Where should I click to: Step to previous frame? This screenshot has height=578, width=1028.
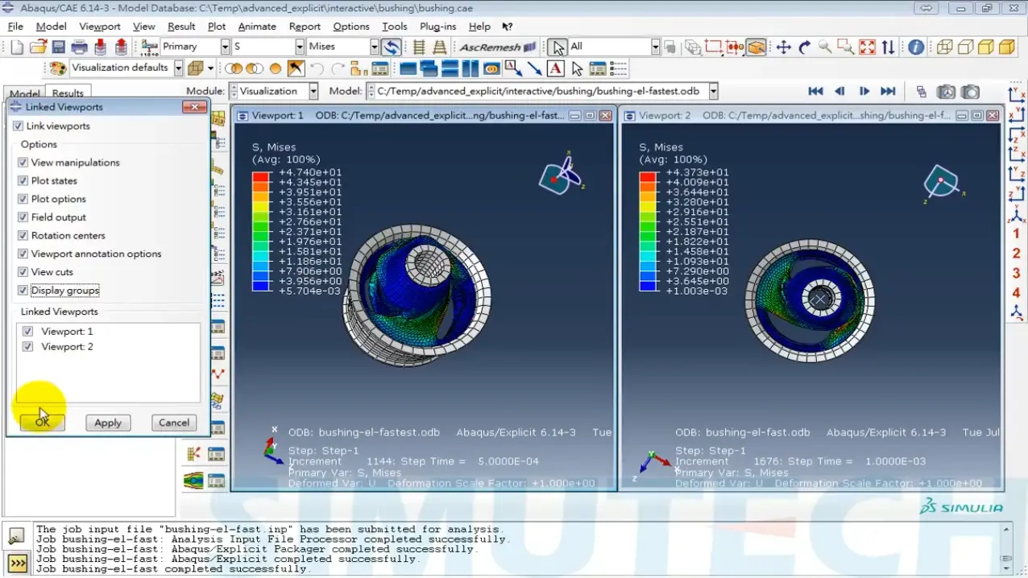tap(839, 91)
